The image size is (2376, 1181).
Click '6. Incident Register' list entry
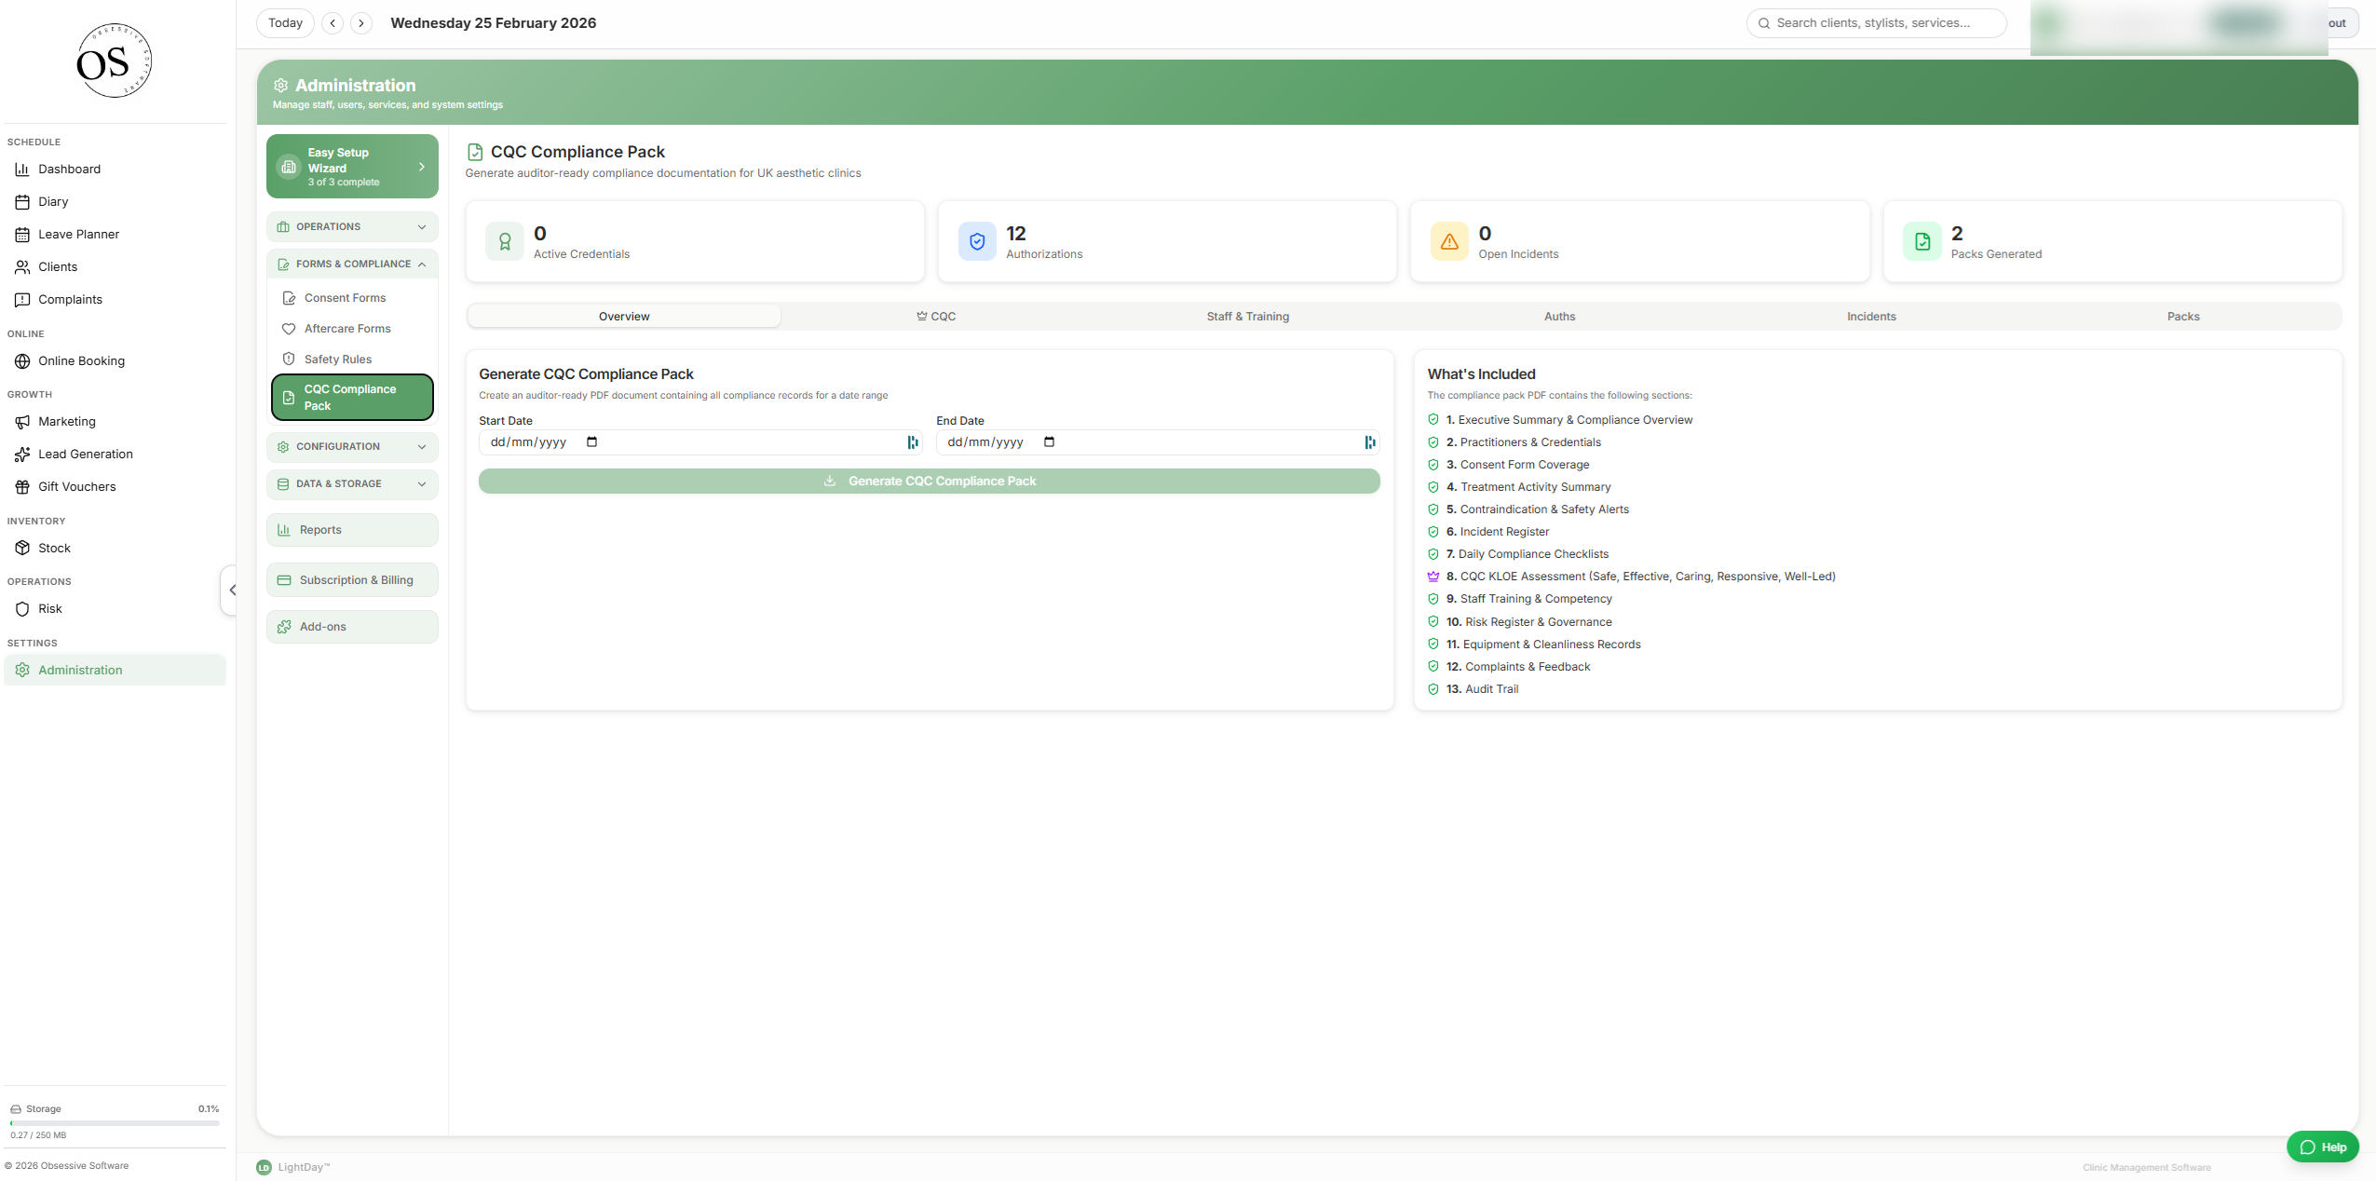[x=1498, y=532]
